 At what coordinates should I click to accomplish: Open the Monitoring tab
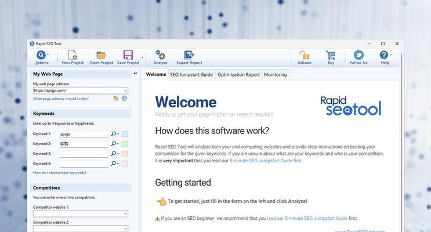275,75
